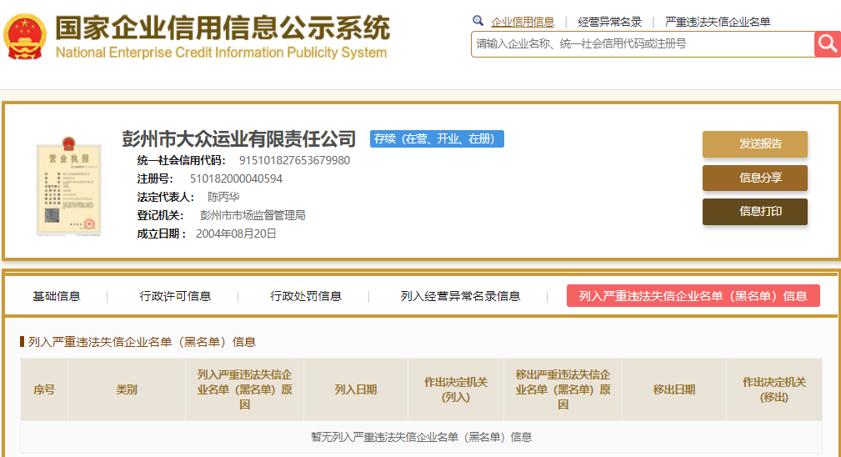Viewport: 841px width, 457px height.
Task: Focus the enterprise name search input field
Action: (643, 44)
